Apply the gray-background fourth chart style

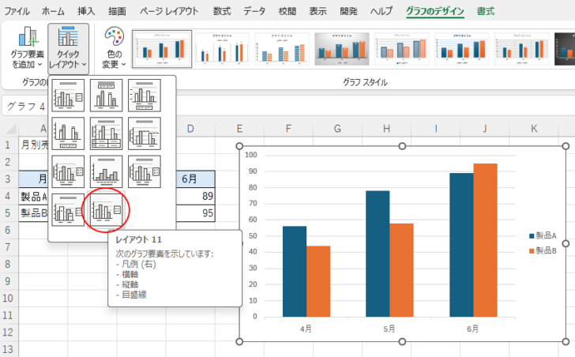coord(342,49)
